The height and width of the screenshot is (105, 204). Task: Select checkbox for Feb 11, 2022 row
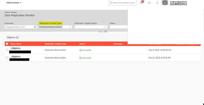pyautogui.click(x=7, y=58)
